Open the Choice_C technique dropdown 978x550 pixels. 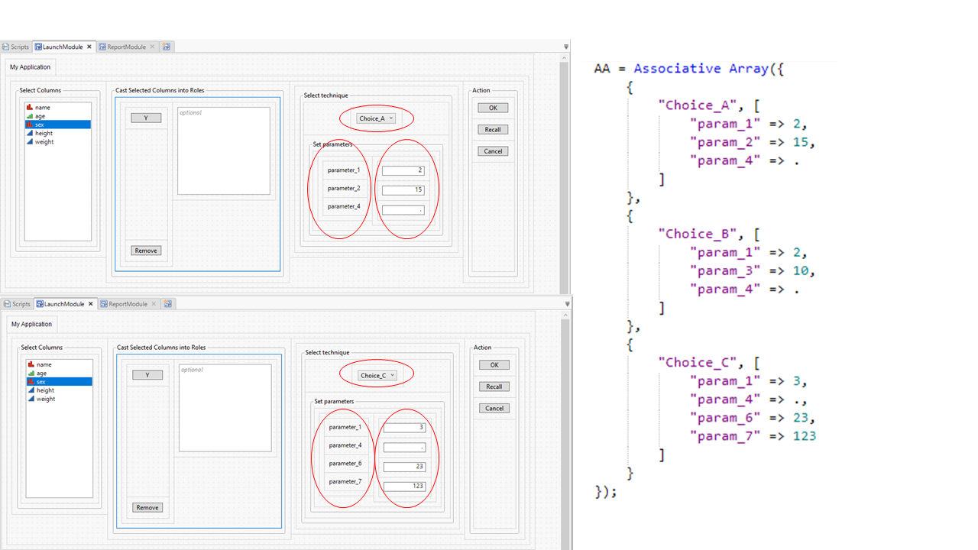click(377, 375)
